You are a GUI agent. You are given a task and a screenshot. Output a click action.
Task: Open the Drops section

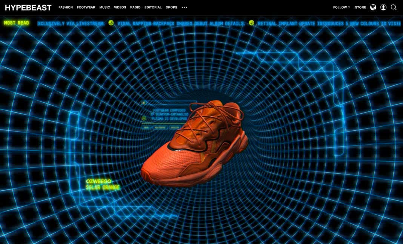tap(171, 8)
